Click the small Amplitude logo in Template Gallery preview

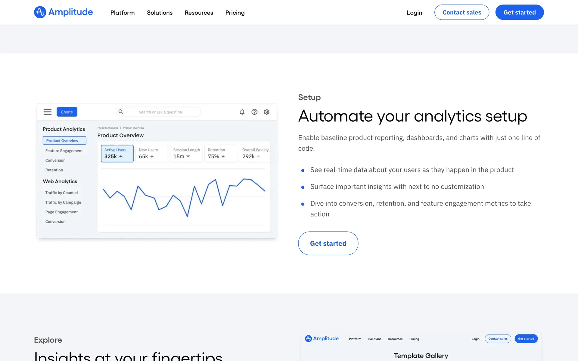pos(308,339)
